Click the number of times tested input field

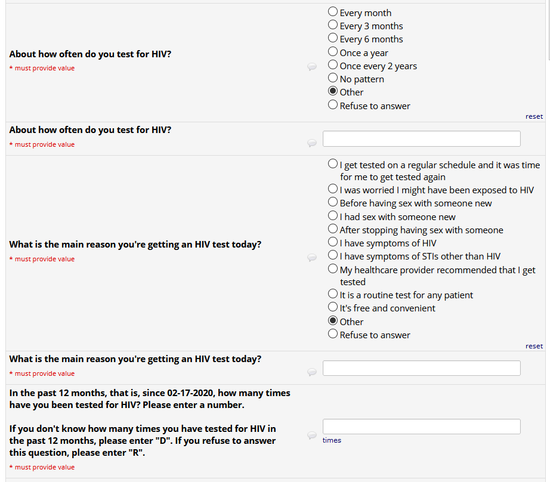[421, 427]
